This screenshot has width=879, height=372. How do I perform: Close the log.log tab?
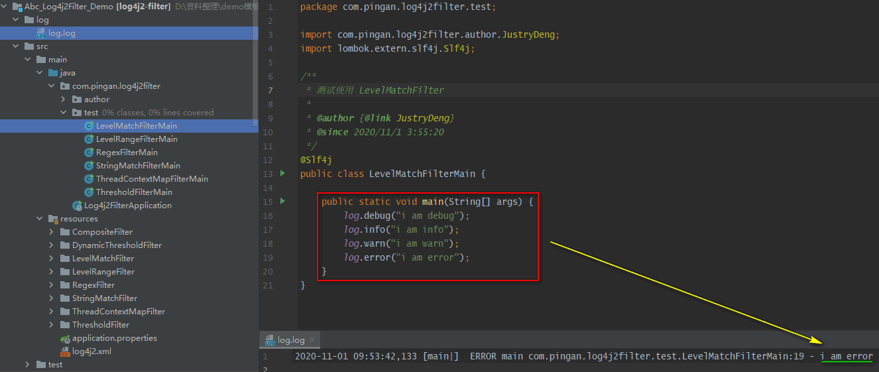tap(313, 340)
